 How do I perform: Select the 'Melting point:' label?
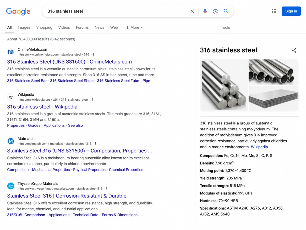click(212, 171)
